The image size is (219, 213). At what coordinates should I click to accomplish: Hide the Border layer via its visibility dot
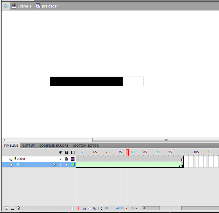(61, 159)
